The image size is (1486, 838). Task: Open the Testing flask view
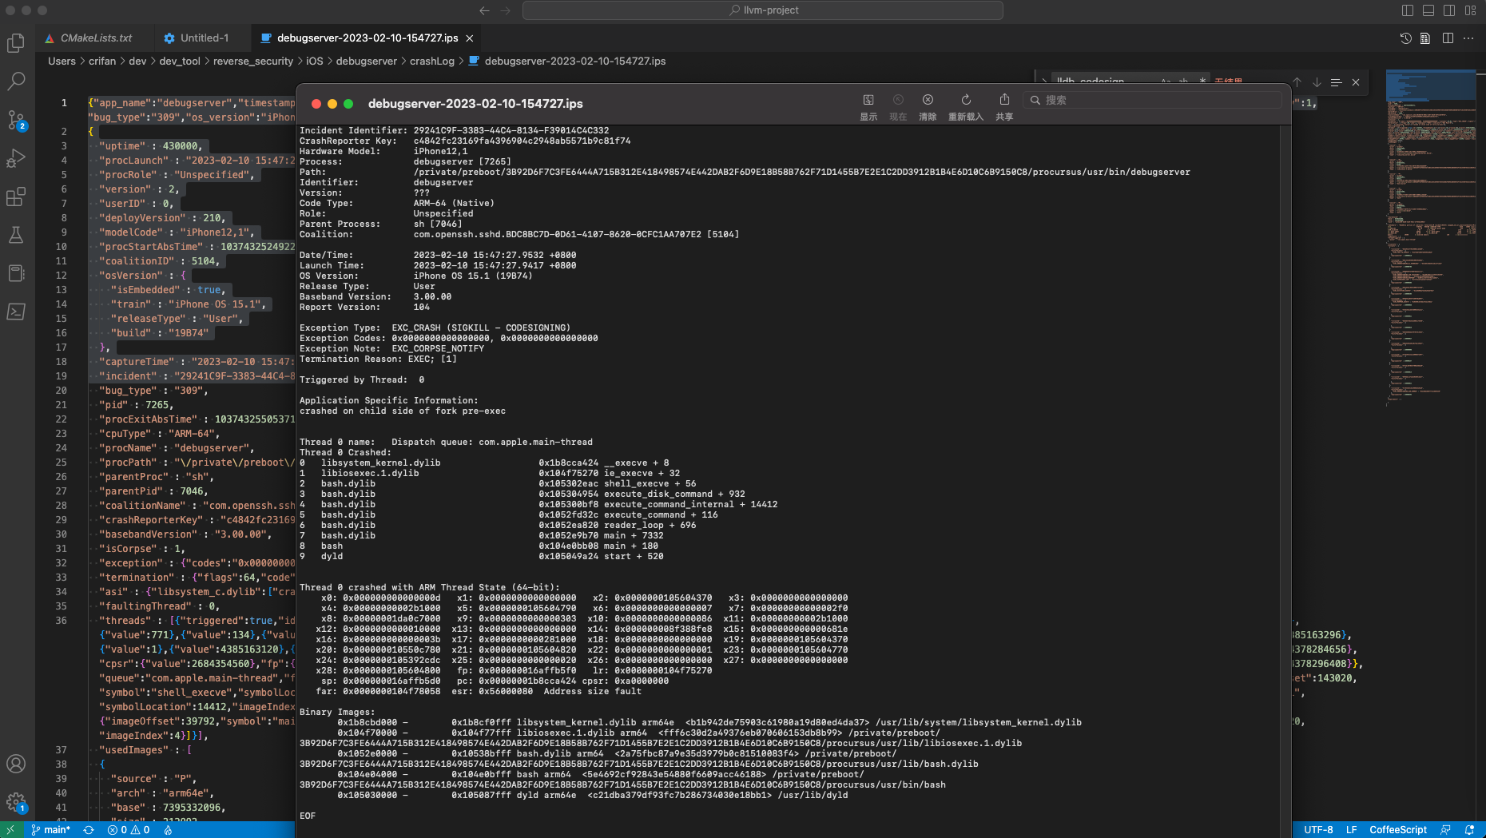pos(16,235)
